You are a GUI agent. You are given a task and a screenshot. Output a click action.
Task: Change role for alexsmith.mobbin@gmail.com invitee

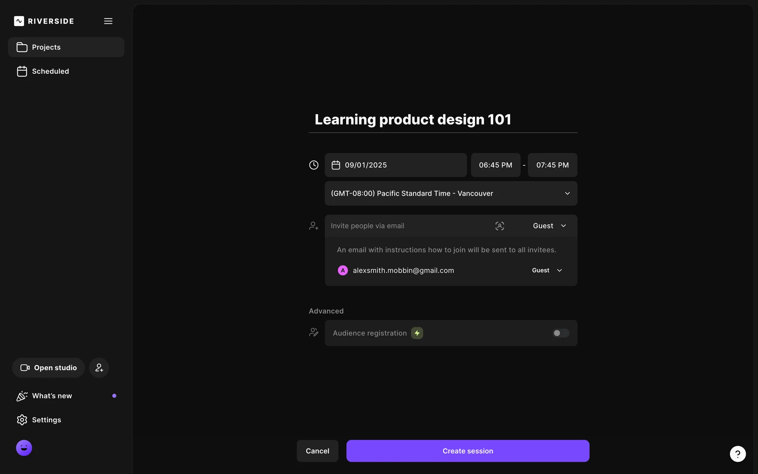pyautogui.click(x=547, y=271)
